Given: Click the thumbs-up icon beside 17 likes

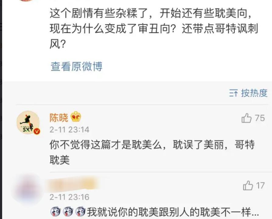Looking at the screenshot, I should click(248, 185).
